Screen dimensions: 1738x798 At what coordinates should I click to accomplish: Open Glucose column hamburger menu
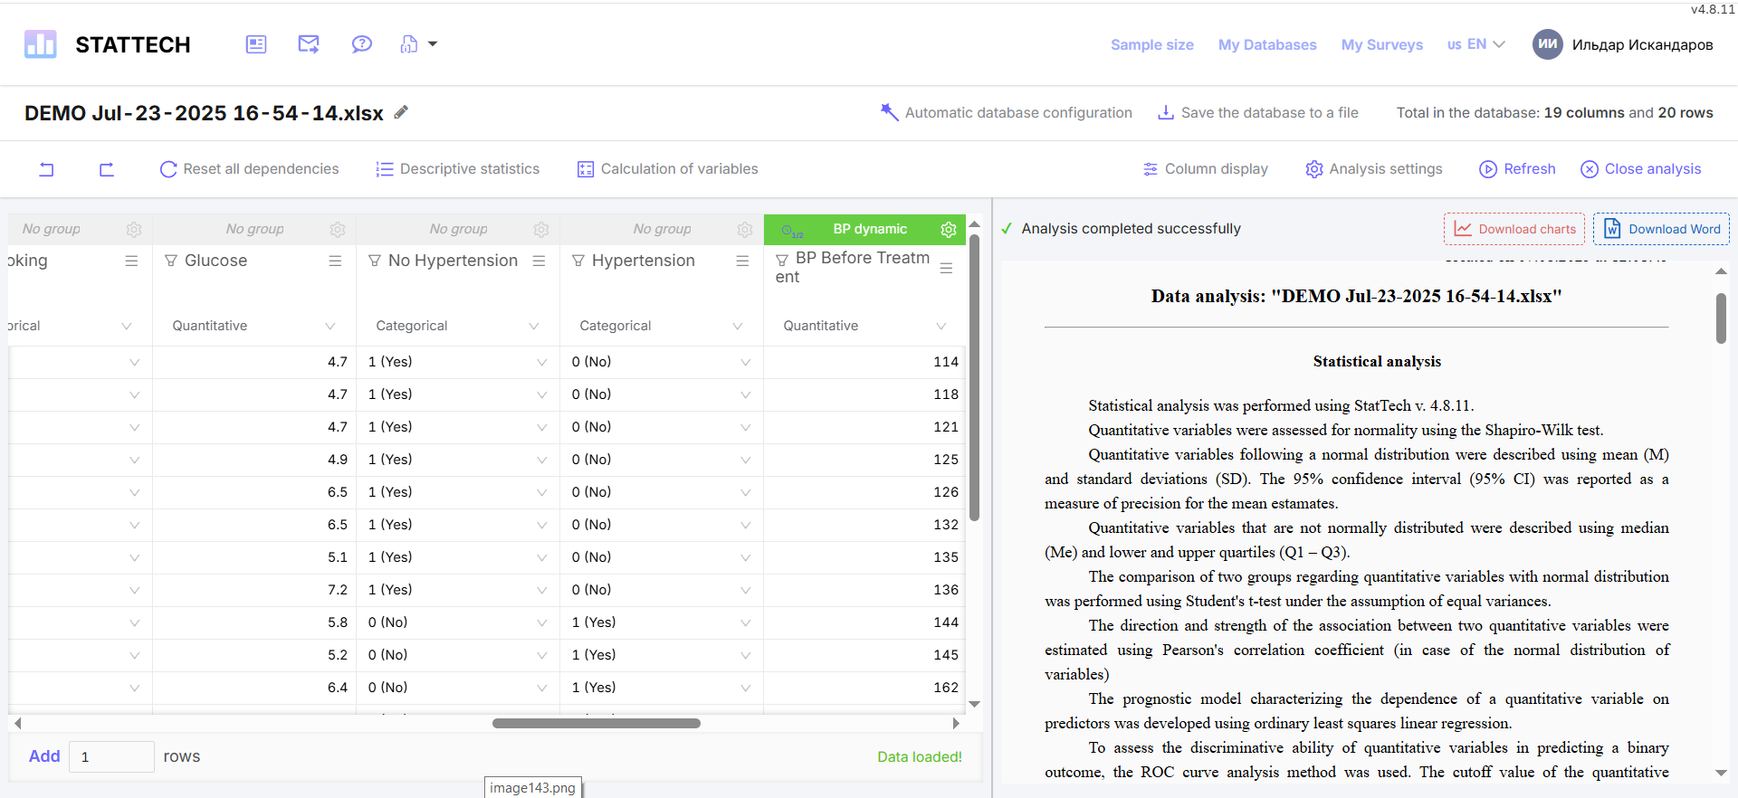(x=335, y=261)
